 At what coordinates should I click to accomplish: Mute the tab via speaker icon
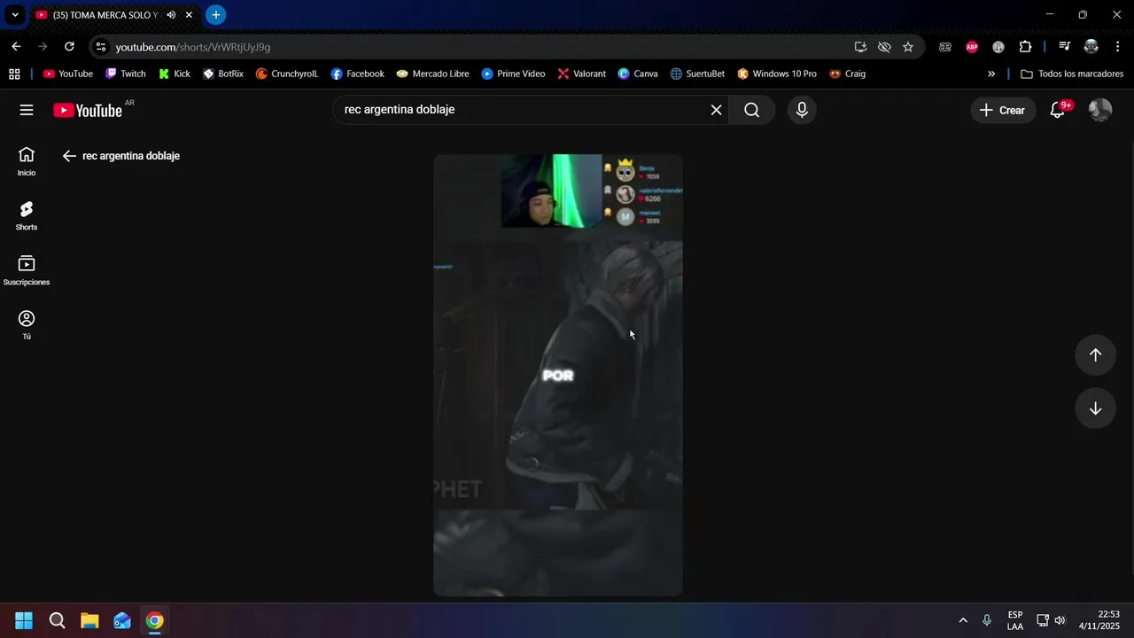pos(171,15)
